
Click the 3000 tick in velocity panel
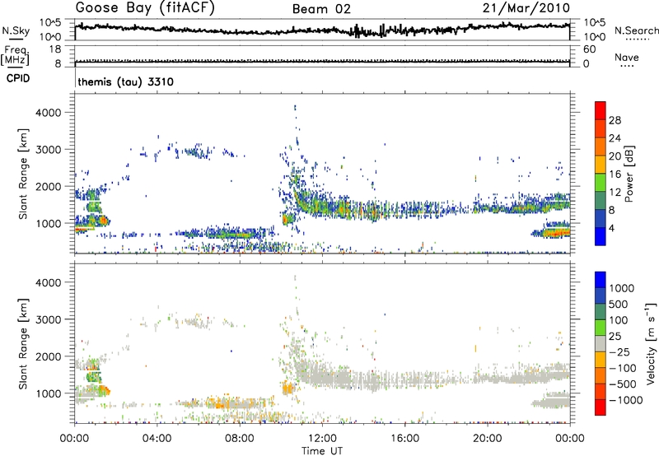pos(48,319)
